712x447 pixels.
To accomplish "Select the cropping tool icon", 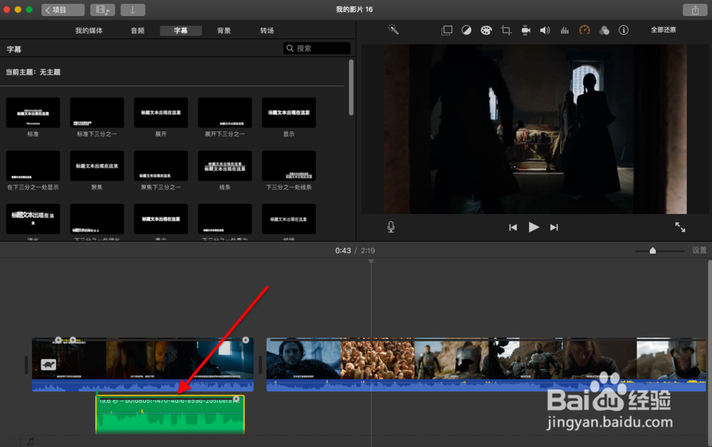I will click(x=506, y=31).
